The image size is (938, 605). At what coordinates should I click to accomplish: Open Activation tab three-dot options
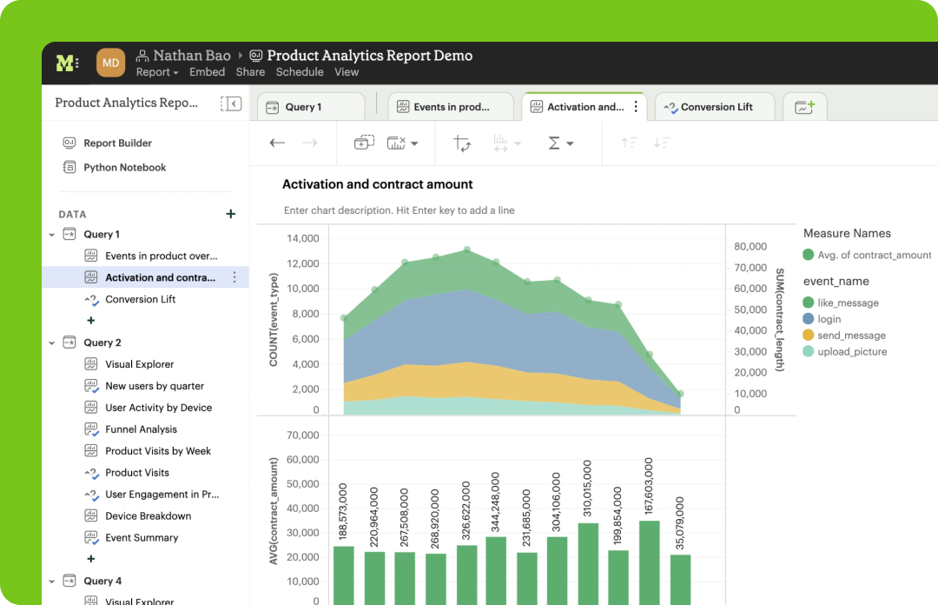point(636,107)
